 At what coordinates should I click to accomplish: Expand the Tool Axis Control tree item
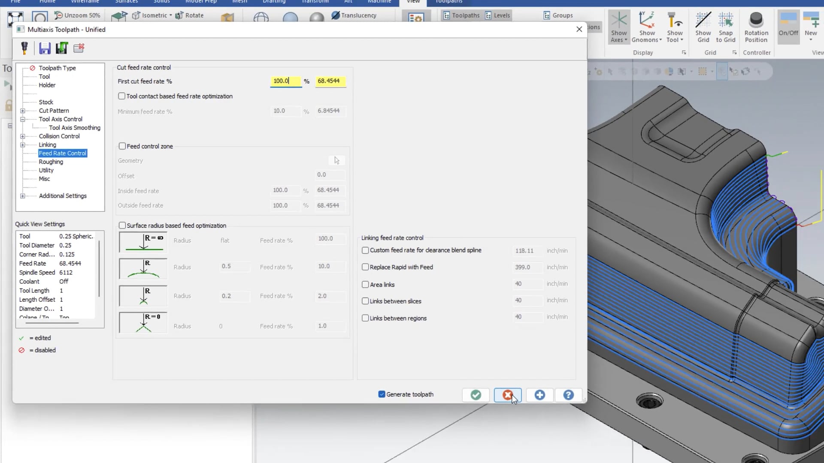click(23, 119)
